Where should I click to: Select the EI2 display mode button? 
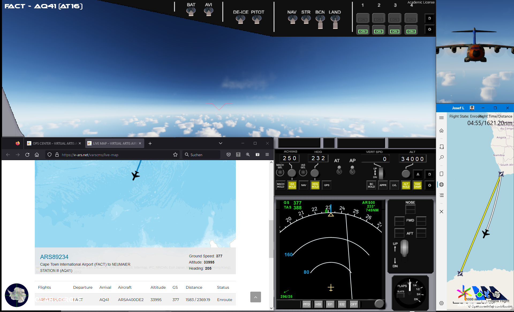[342, 304]
